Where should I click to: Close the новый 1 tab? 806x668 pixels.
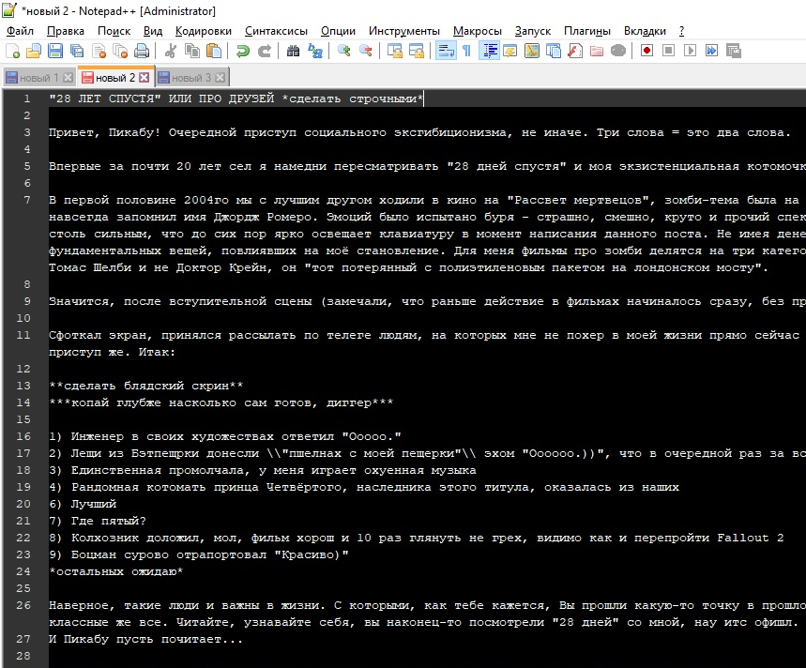point(68,78)
